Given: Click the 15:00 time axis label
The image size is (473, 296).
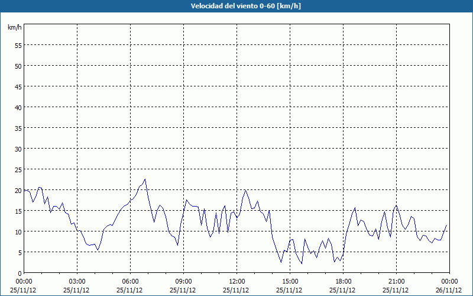Looking at the screenshot, I should click(290, 282).
